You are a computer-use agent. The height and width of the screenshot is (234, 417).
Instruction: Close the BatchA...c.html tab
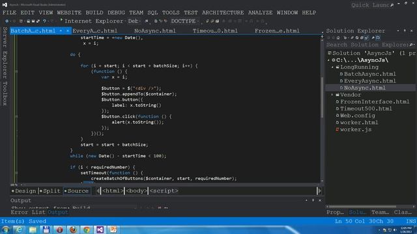[68, 31]
